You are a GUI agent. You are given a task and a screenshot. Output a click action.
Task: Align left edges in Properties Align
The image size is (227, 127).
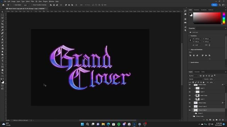[x=190, y=55]
